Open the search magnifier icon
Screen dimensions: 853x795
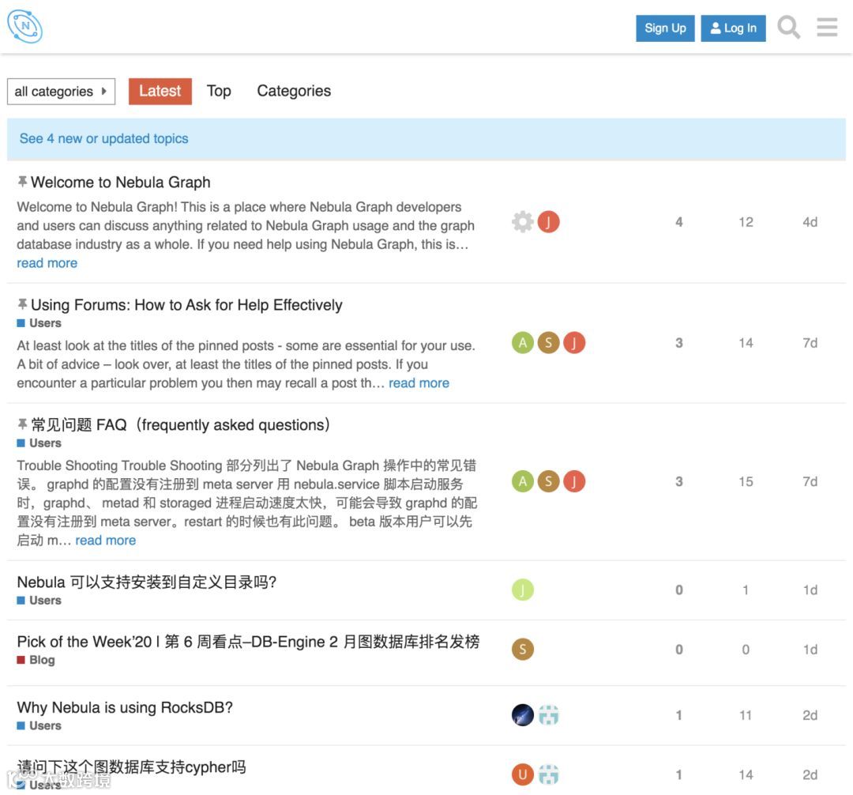coord(788,27)
